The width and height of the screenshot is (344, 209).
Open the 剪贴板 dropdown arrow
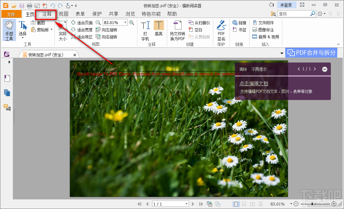click(x=51, y=29)
